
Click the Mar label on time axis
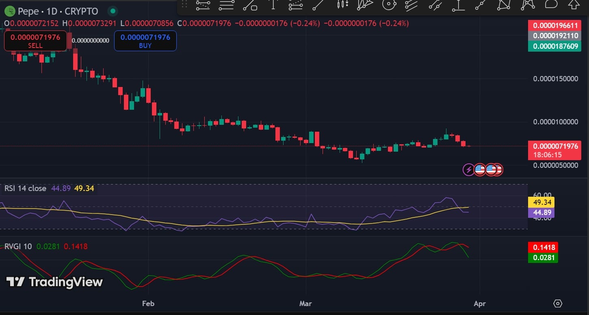point(305,303)
